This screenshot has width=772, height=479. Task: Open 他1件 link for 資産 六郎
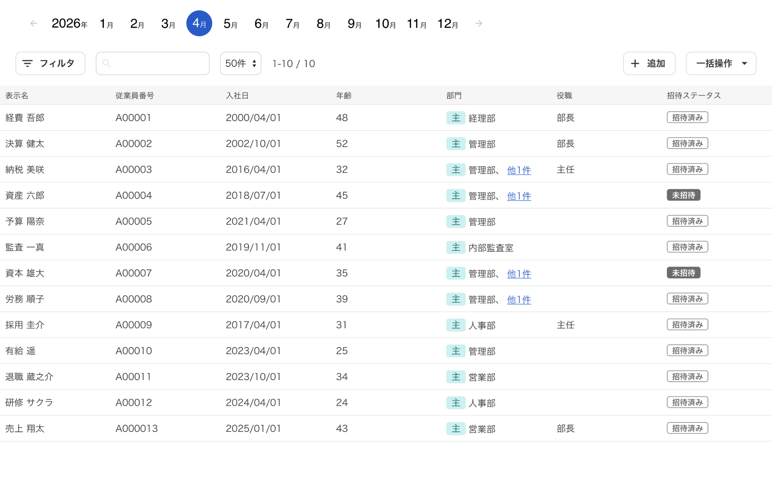coord(519,196)
